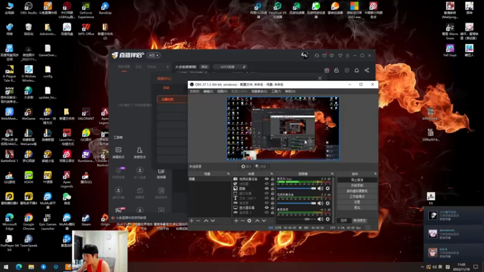
Task: Click the 停止推流 button
Action: coord(357,180)
